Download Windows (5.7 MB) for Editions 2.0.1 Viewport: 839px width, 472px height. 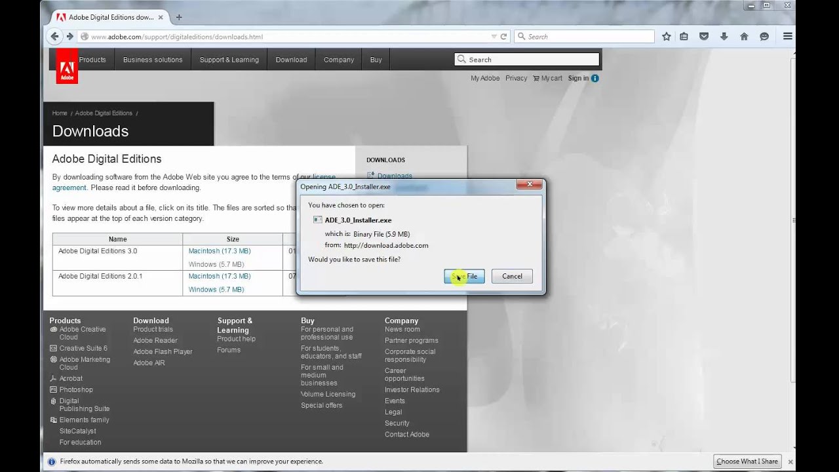(216, 289)
